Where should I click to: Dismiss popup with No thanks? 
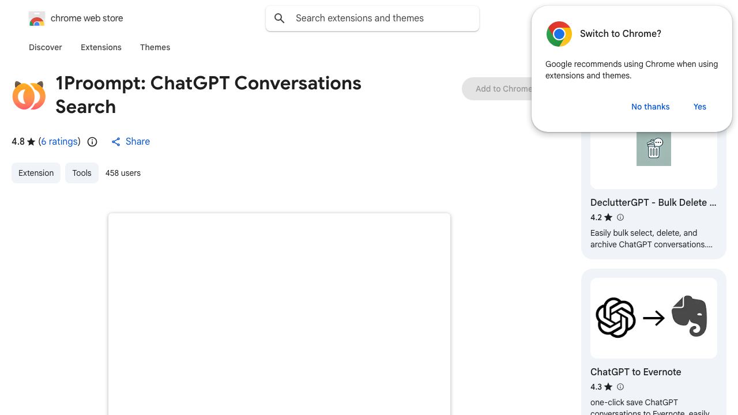coord(650,107)
